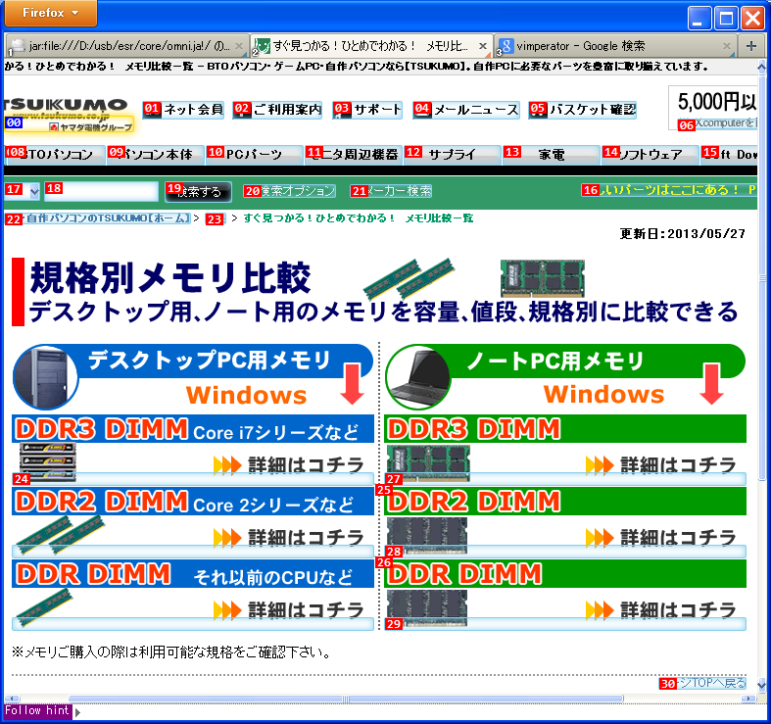This screenshot has width=771, height=724.
Task: Click horizontal scrollbar right arrow
Action: coord(748,699)
